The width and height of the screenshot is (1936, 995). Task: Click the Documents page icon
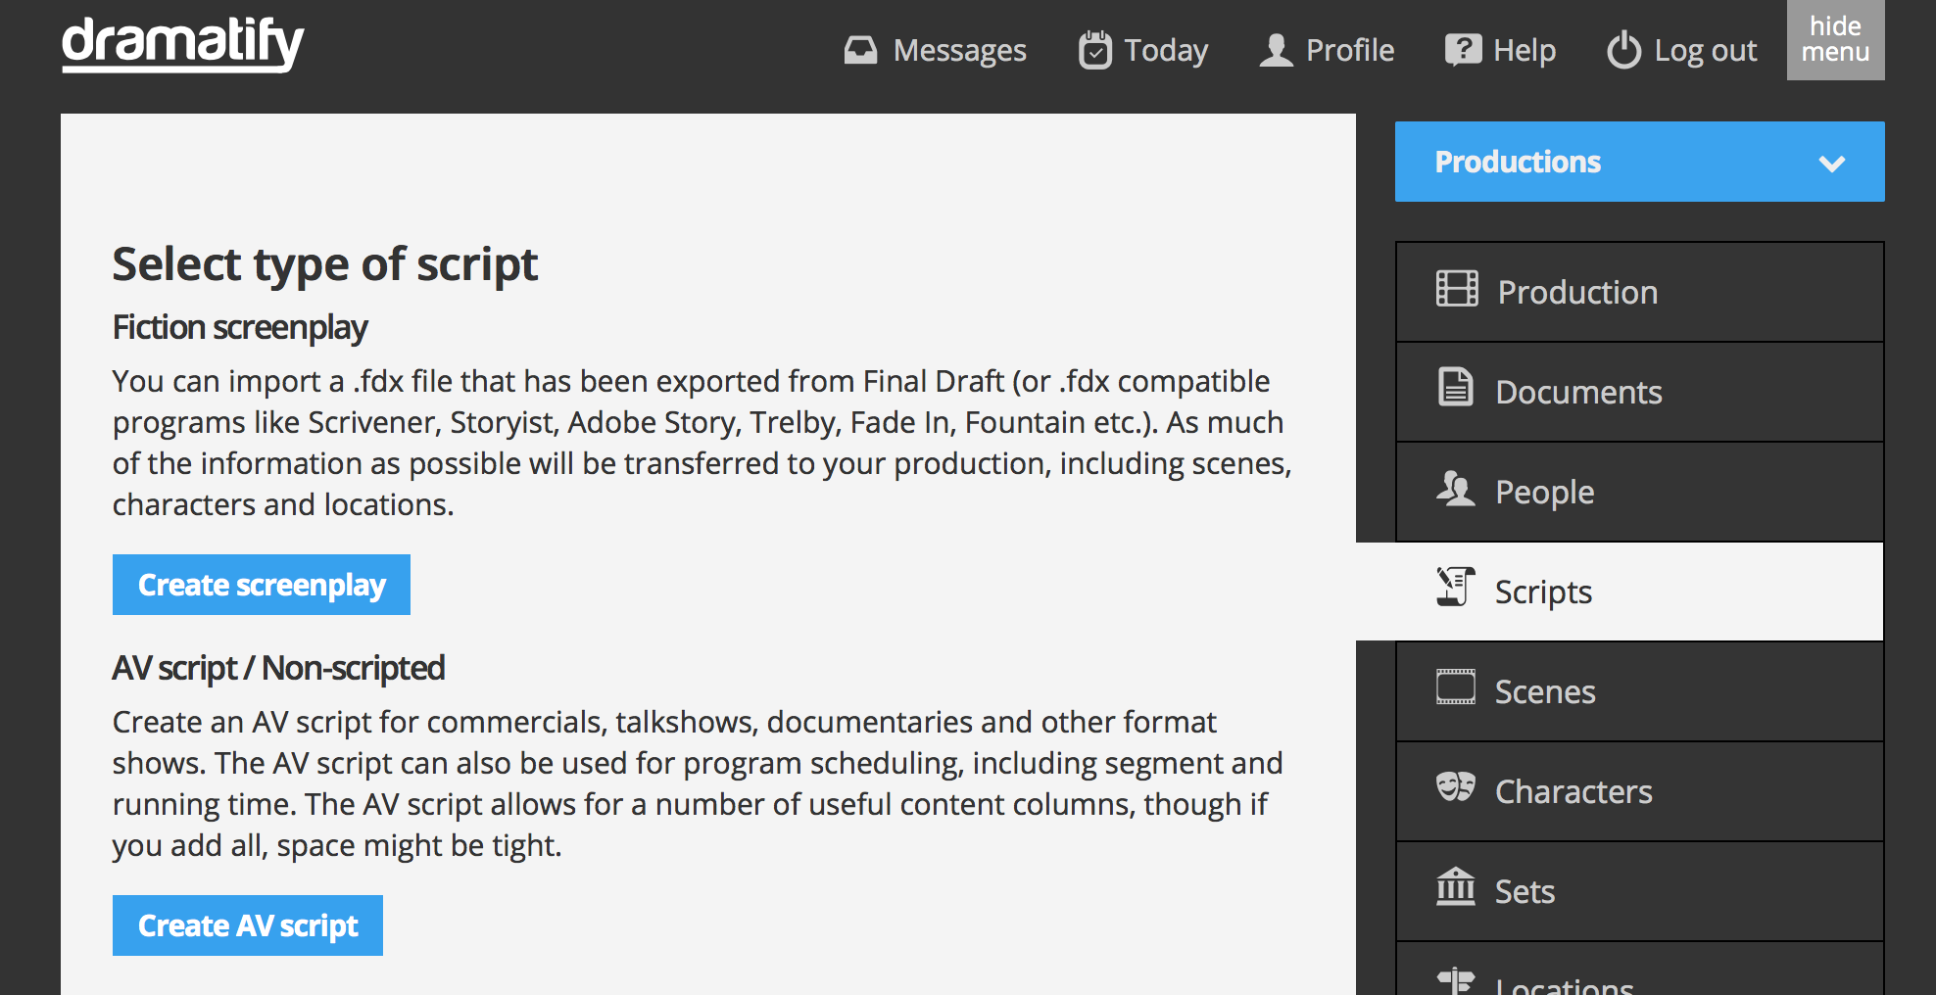click(x=1455, y=388)
